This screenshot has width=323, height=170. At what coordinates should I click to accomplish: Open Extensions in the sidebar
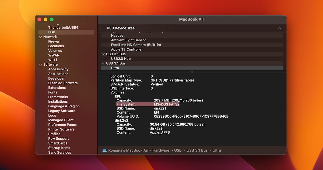pyautogui.click(x=57, y=88)
